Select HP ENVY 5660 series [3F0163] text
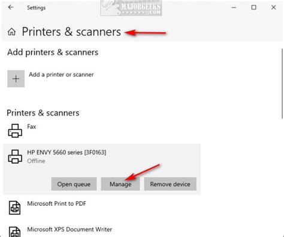Screen dimensions: 284x237 [67, 153]
